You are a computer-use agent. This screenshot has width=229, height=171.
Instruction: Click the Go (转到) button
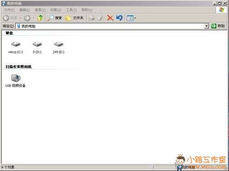click(218, 26)
